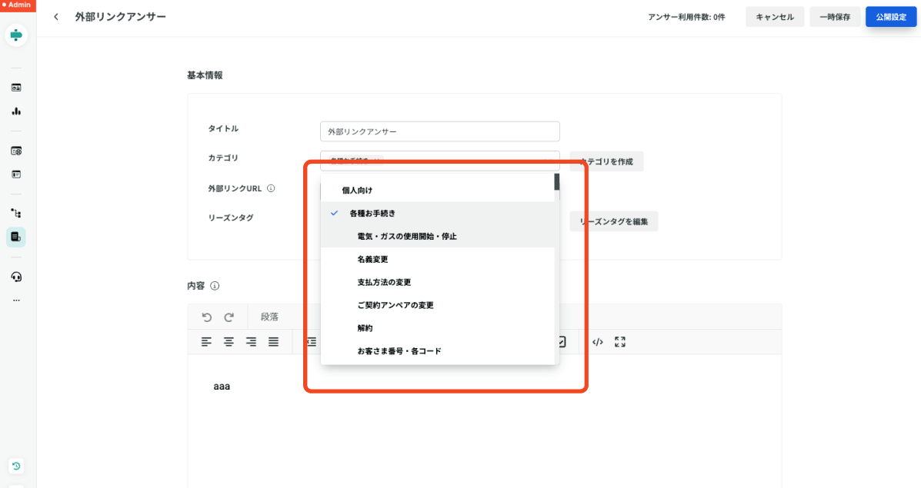
Task: Center-align text in the editor toolbar
Action: (x=229, y=342)
